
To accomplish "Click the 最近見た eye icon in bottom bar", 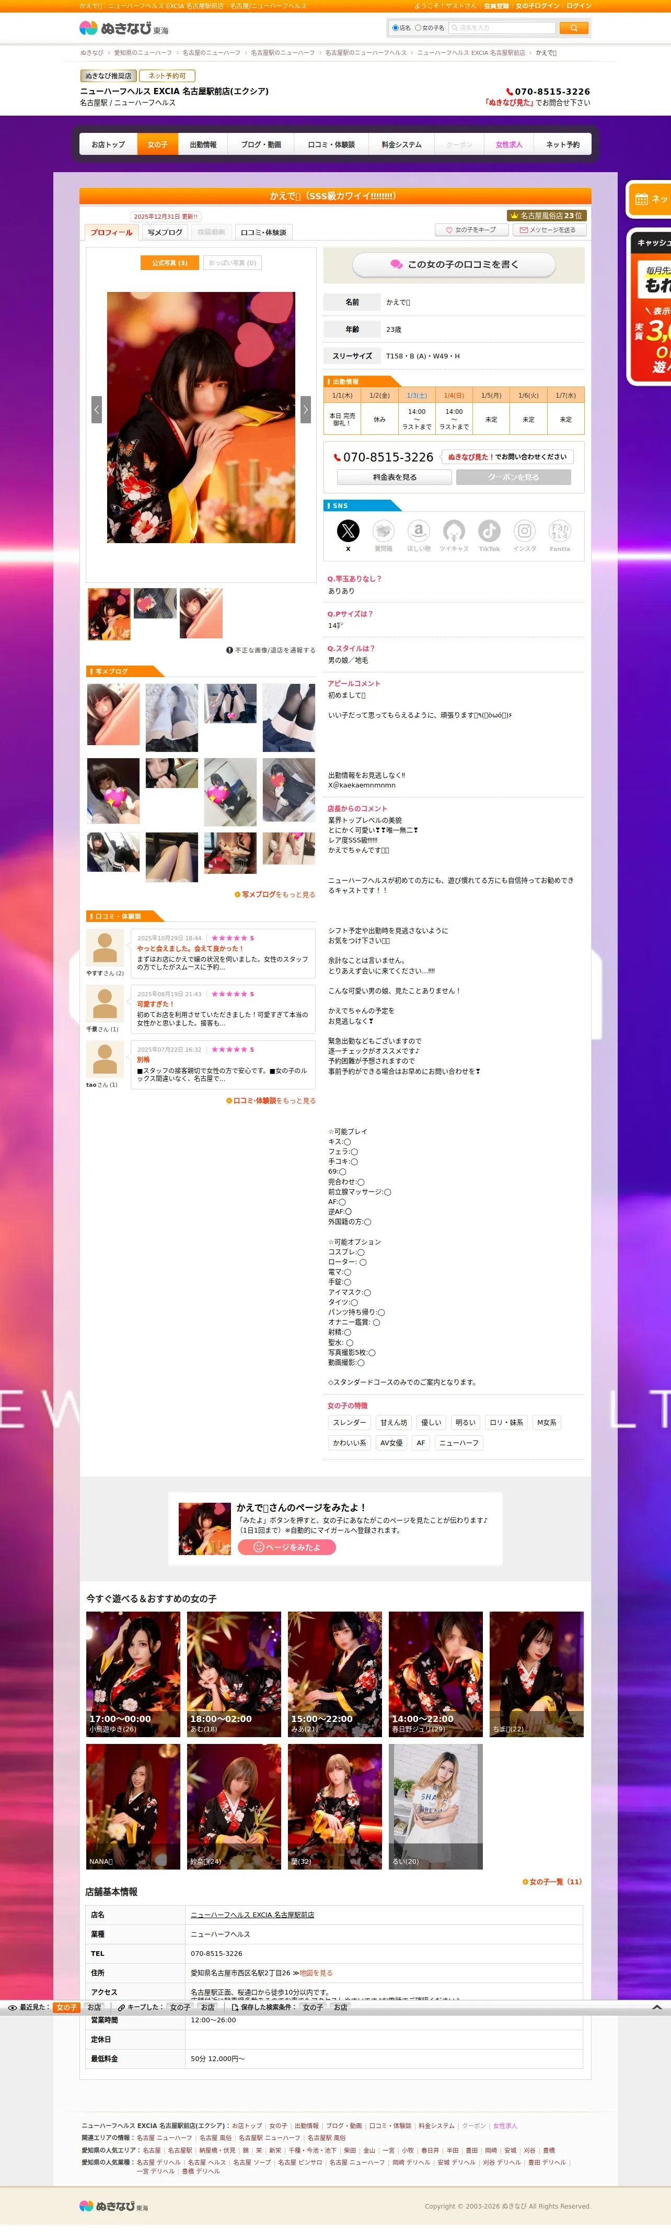I will (x=12, y=2008).
